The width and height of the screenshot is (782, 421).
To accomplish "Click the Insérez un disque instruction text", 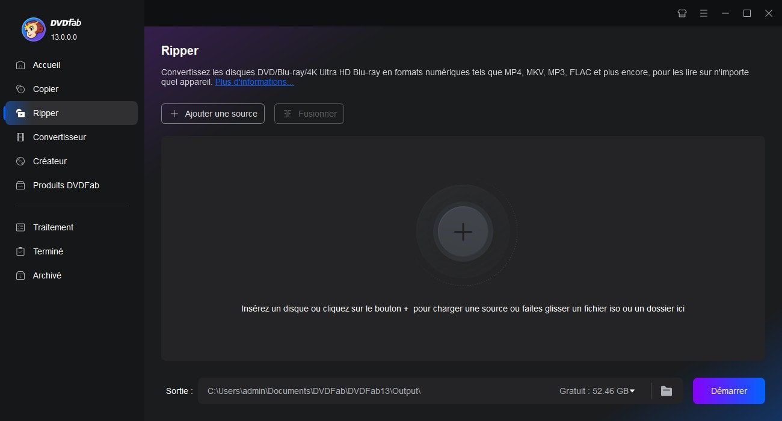I will point(463,309).
